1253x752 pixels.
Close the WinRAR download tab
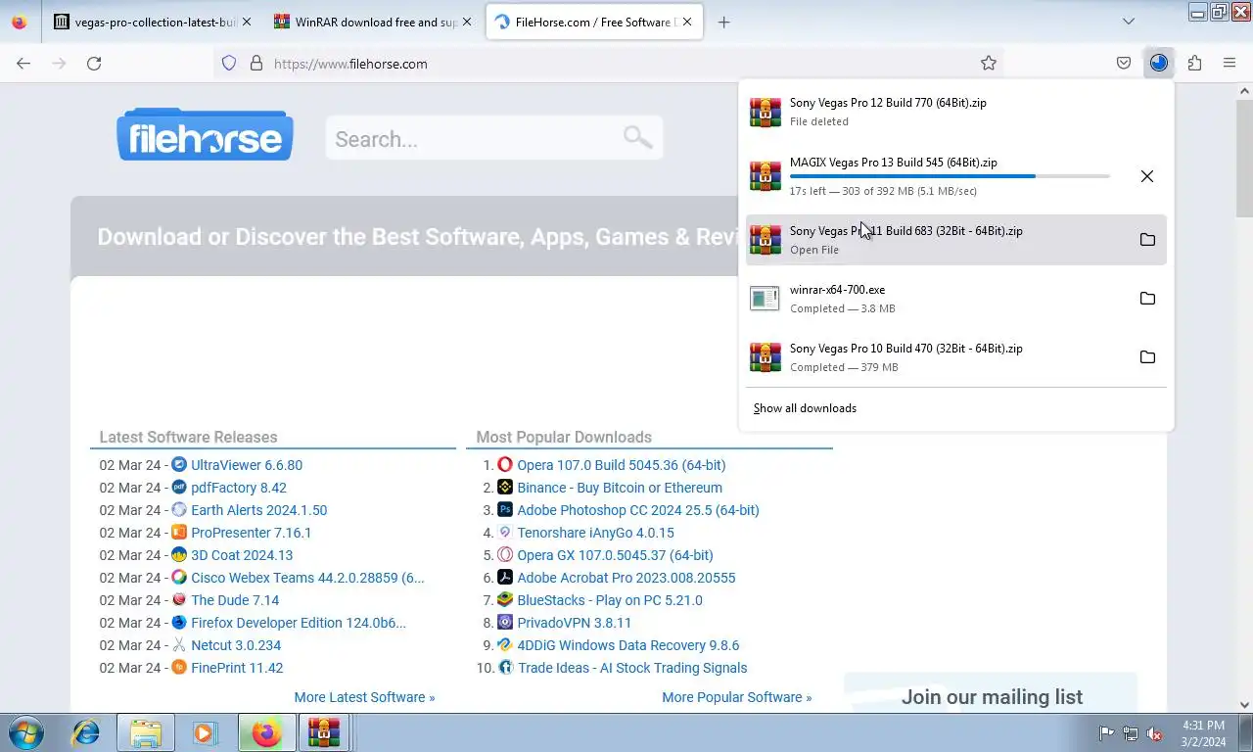[x=466, y=22]
